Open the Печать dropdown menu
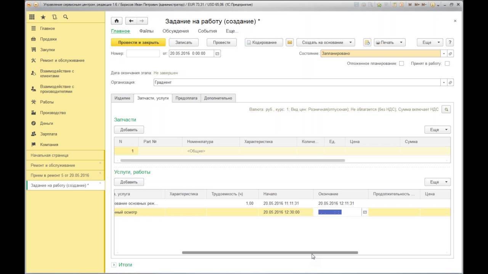 click(389, 42)
